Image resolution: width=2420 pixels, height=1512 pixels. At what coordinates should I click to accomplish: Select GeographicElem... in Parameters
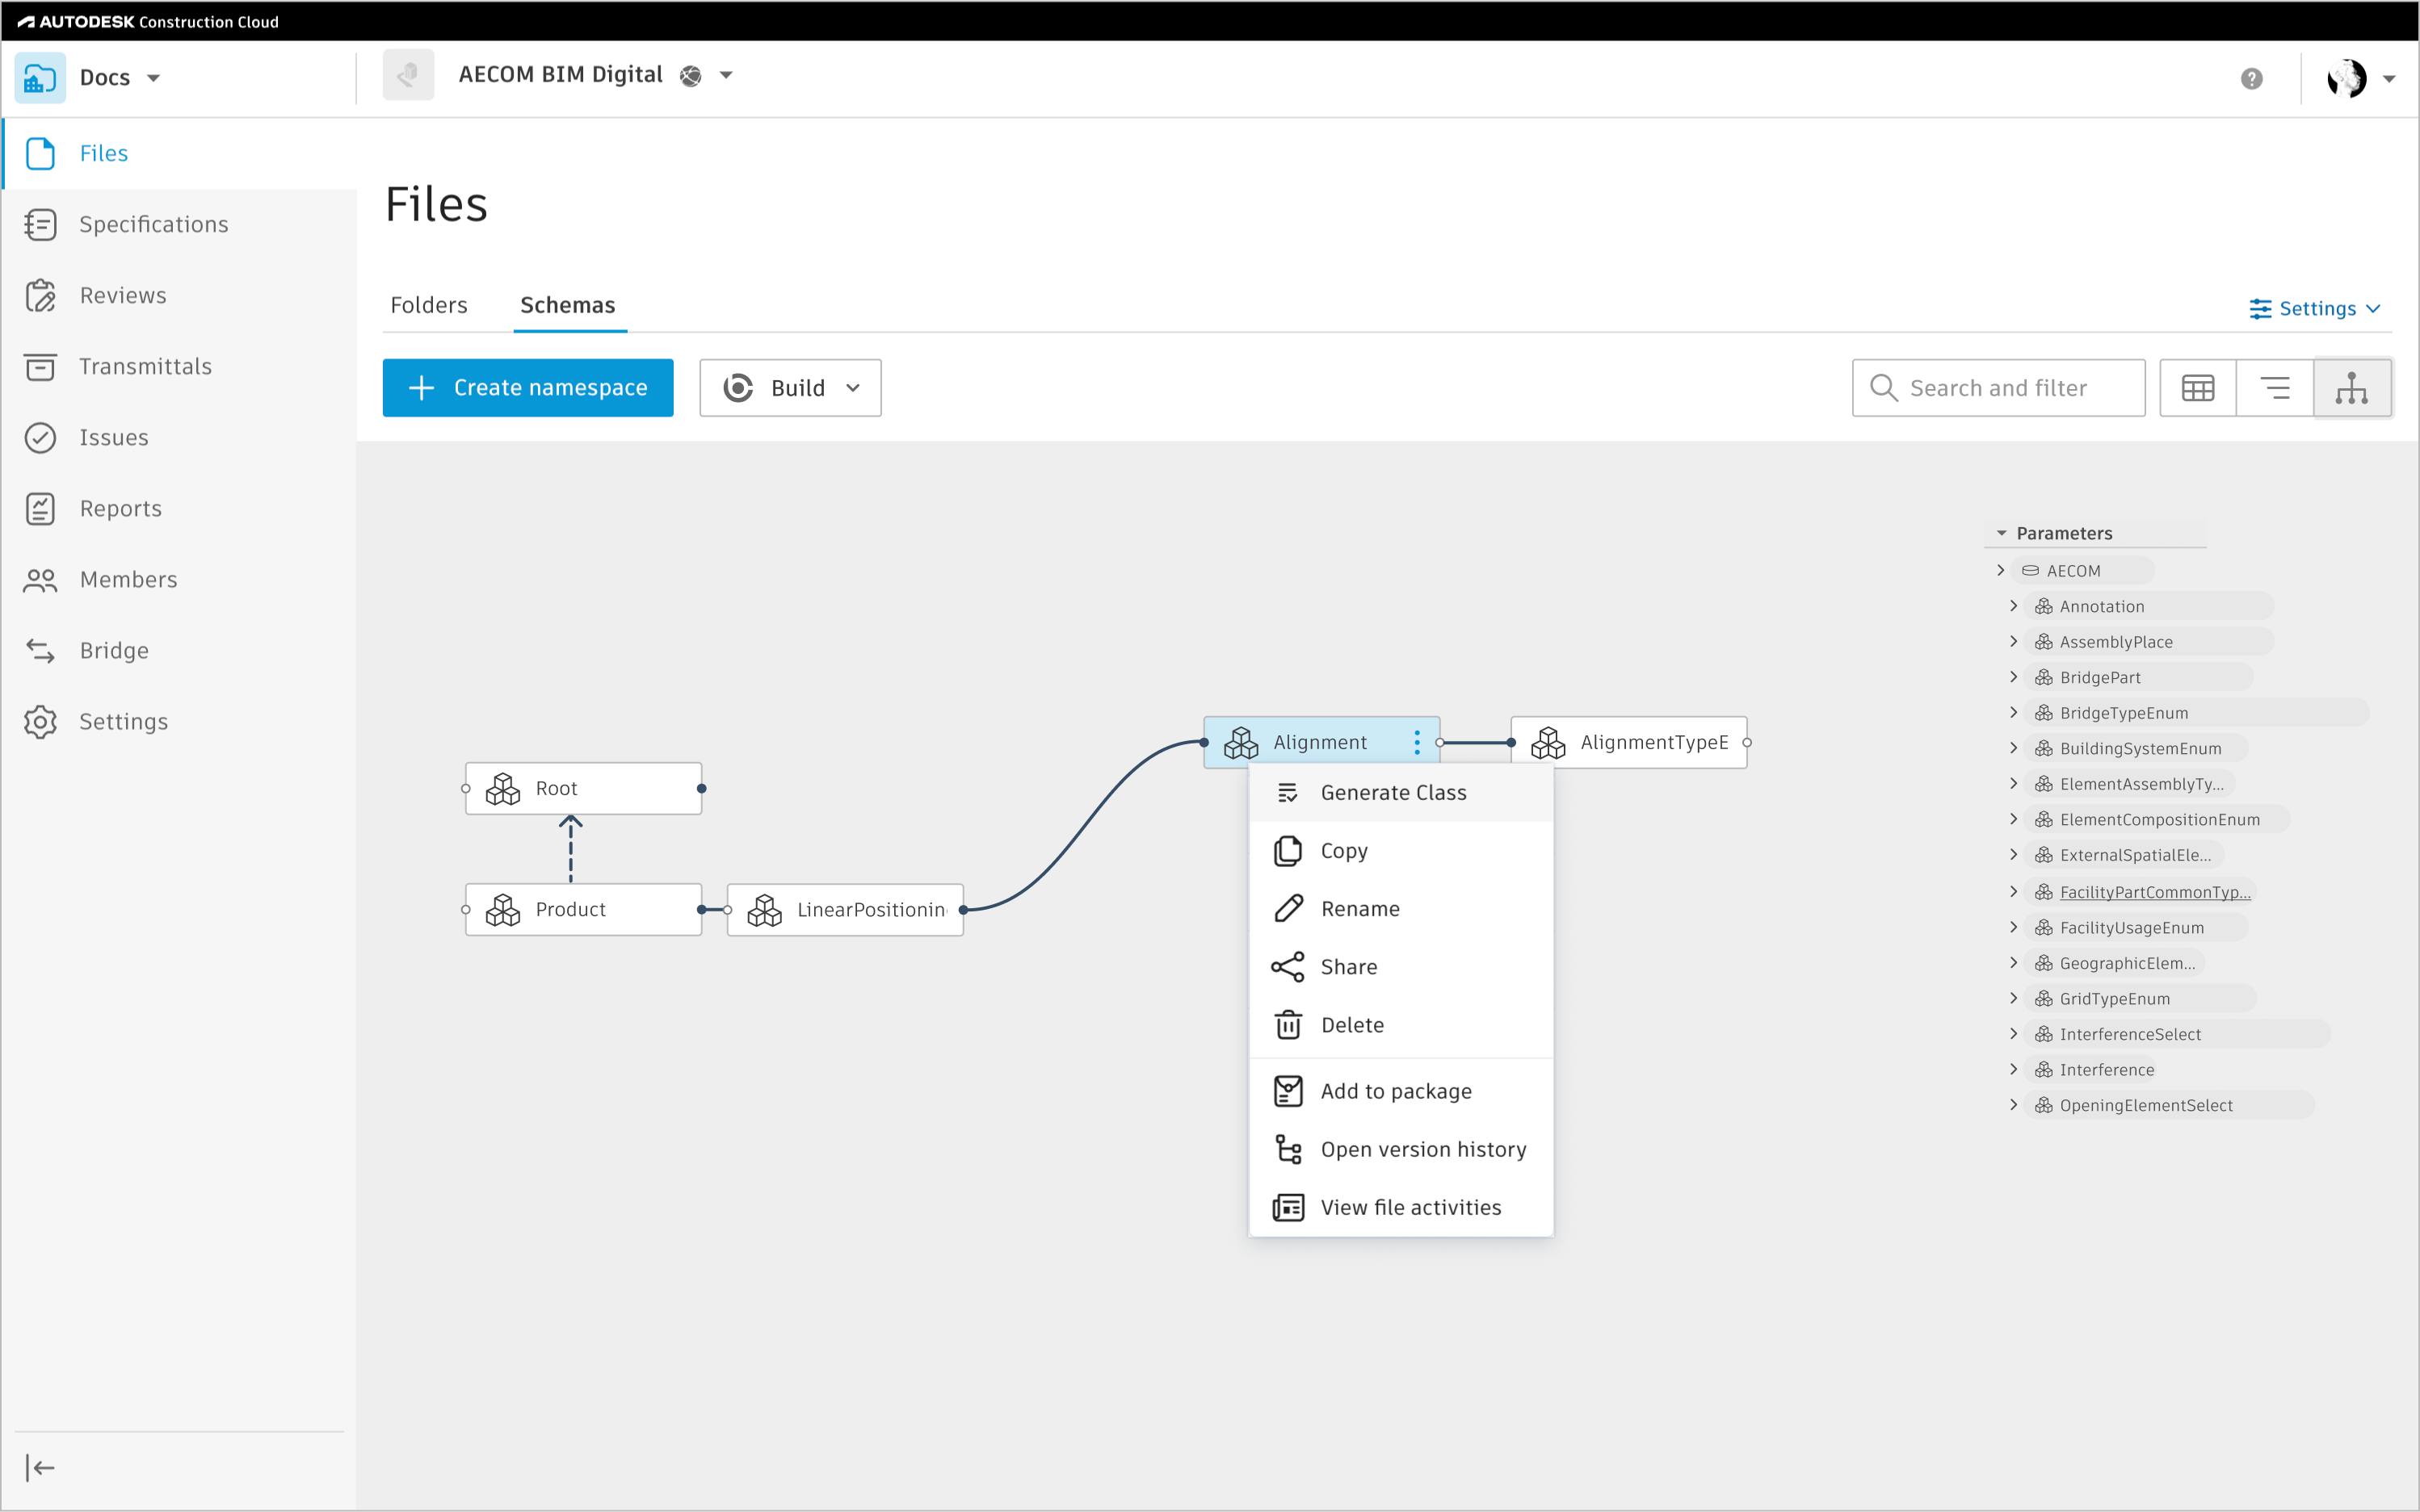click(x=2115, y=963)
